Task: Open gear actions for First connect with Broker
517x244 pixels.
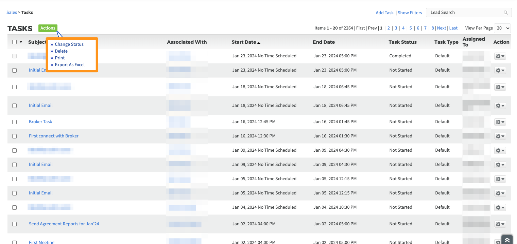Action: point(498,136)
